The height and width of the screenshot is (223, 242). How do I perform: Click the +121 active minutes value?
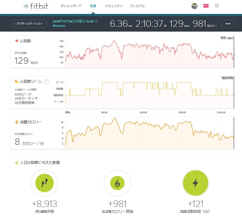(x=195, y=204)
